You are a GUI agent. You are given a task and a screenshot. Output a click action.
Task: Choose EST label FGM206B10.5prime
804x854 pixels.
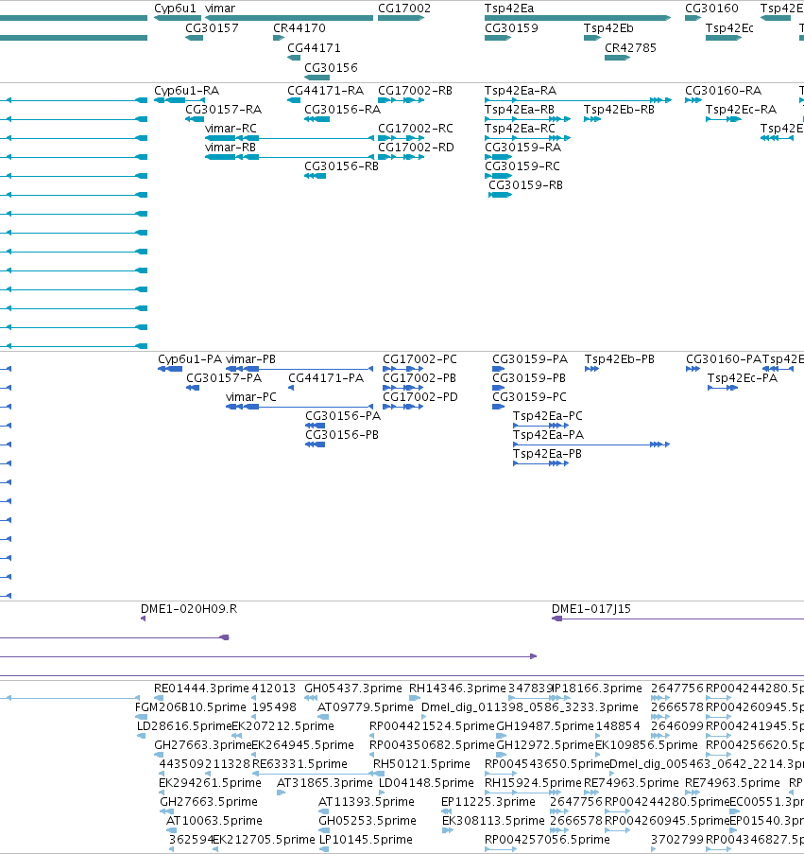coord(191,707)
